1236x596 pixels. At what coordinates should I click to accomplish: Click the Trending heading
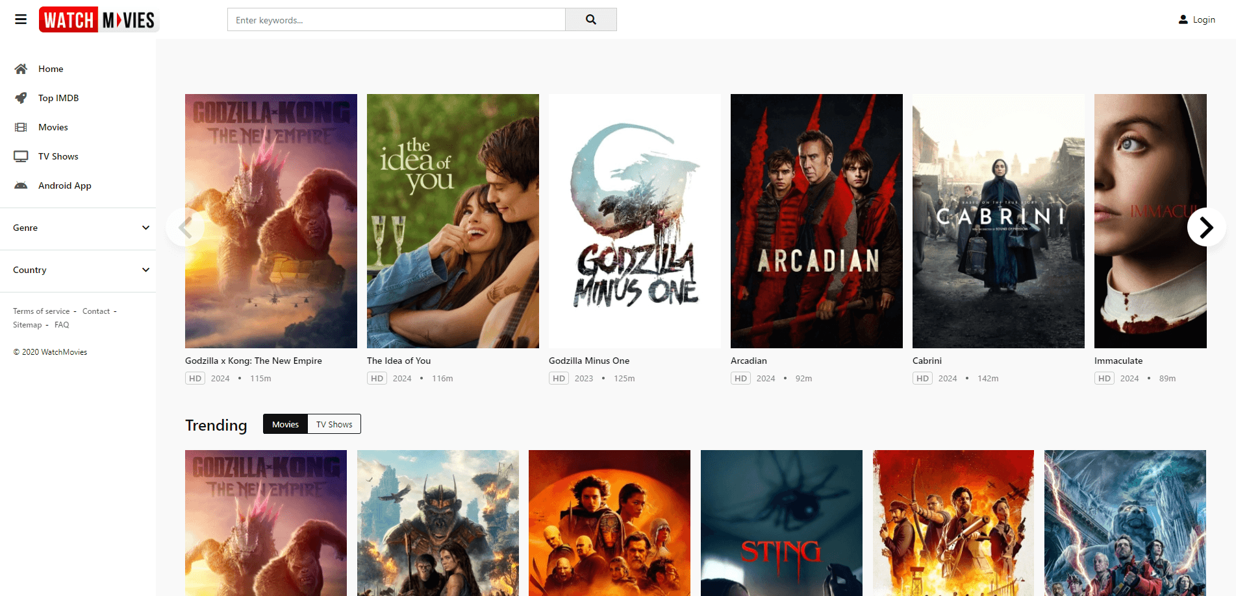[216, 425]
